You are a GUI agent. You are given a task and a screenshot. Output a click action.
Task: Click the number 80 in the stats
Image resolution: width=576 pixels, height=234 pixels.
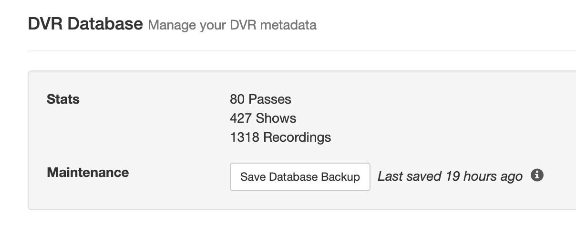pyautogui.click(x=237, y=99)
